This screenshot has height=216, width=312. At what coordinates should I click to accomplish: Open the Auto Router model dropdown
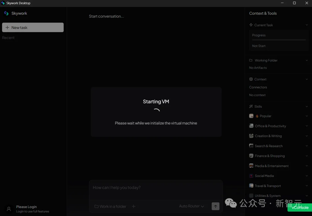coord(191,206)
